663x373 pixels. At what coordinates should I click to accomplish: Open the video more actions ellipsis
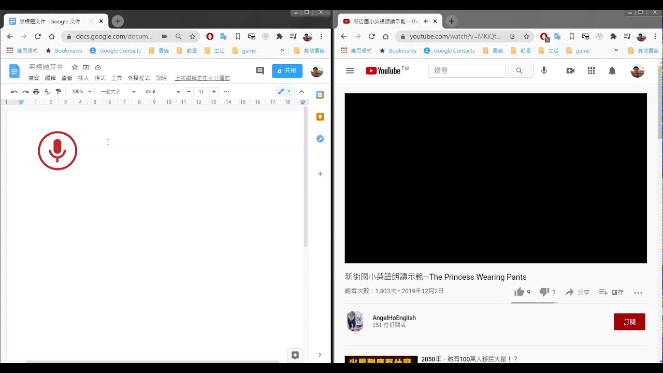(x=638, y=293)
